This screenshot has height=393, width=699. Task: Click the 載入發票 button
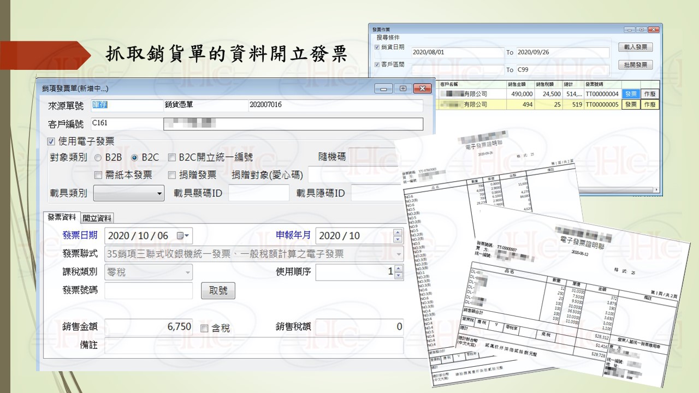636,47
